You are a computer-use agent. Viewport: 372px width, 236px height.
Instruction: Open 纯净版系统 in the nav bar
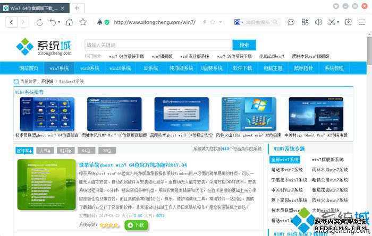[181, 68]
